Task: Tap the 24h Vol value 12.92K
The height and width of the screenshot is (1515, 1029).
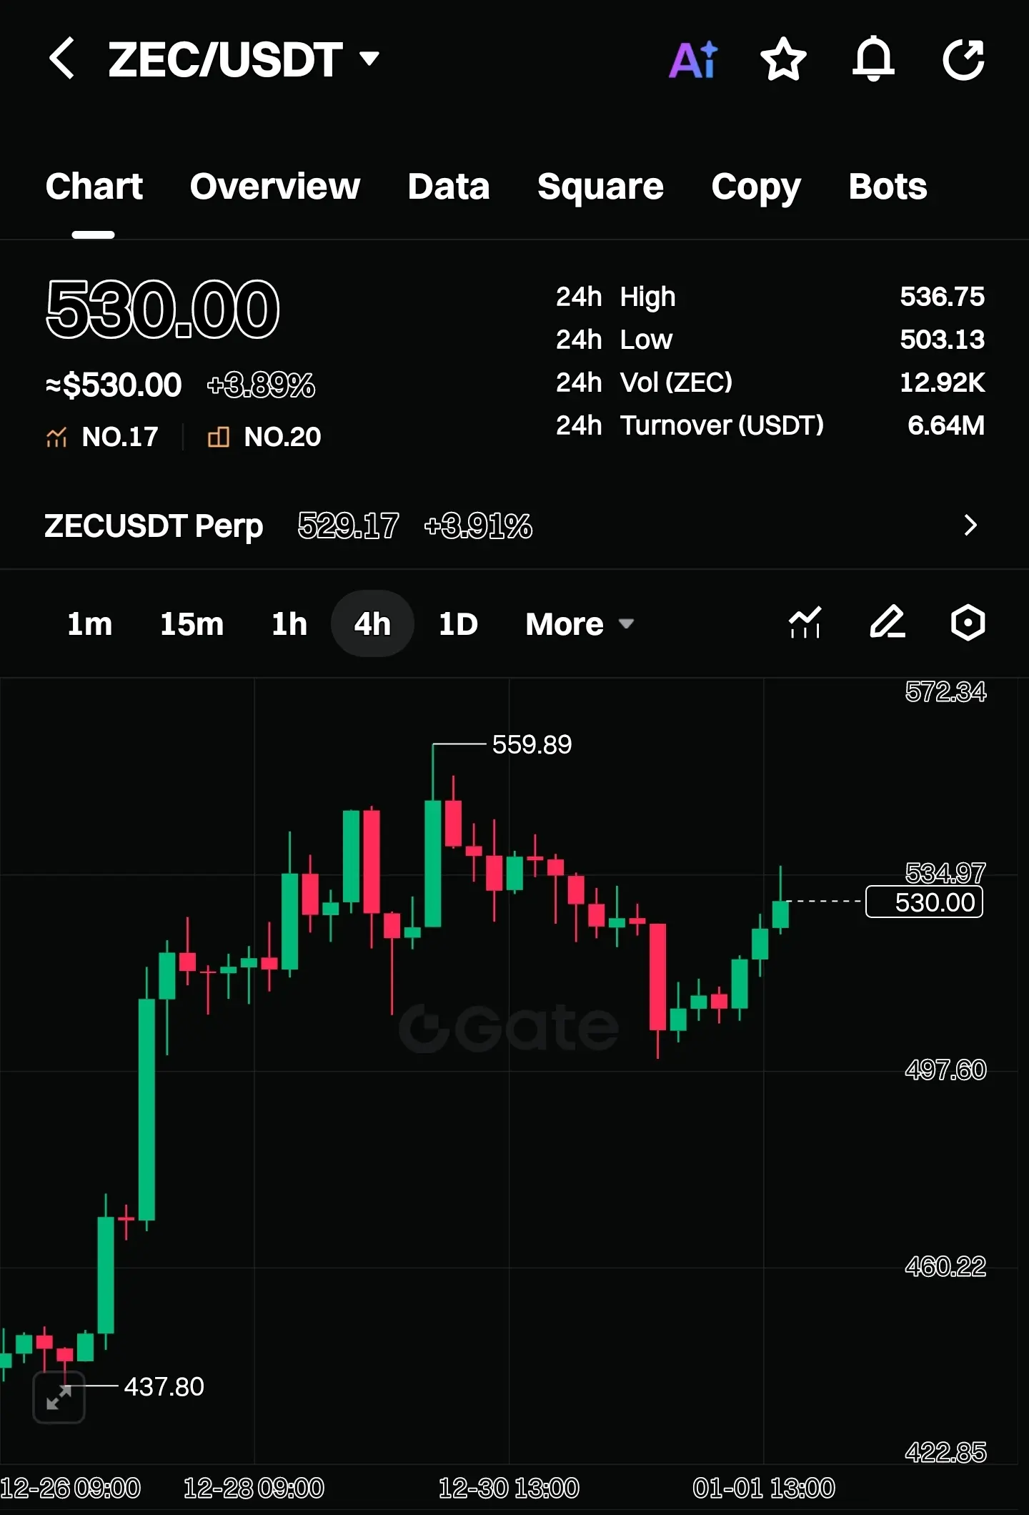Action: [942, 383]
